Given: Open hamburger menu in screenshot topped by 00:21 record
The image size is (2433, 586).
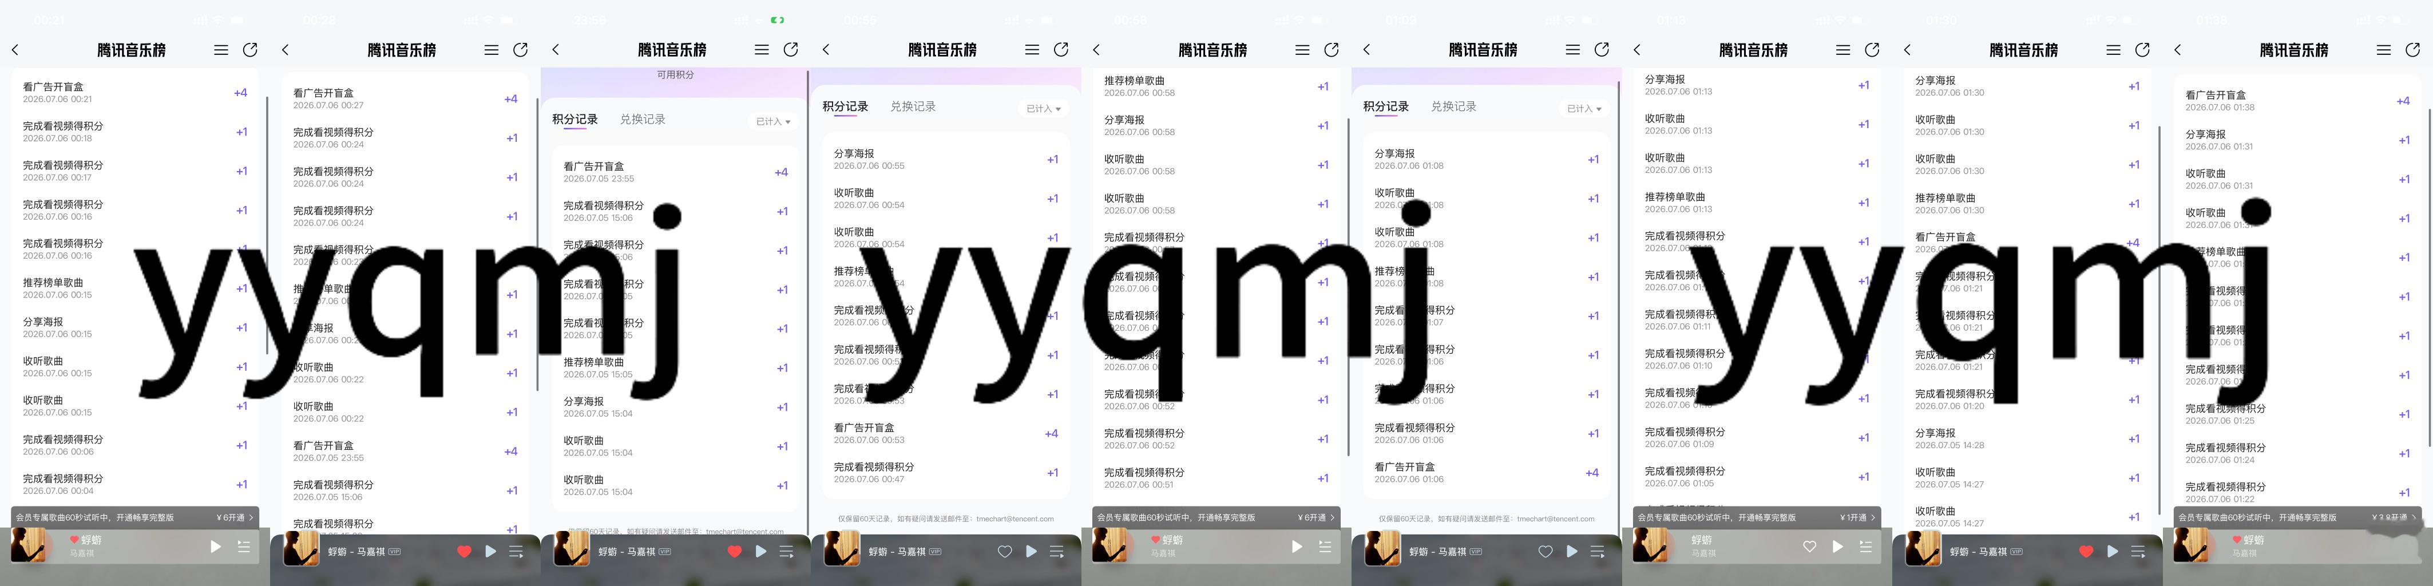Looking at the screenshot, I should click(x=220, y=50).
